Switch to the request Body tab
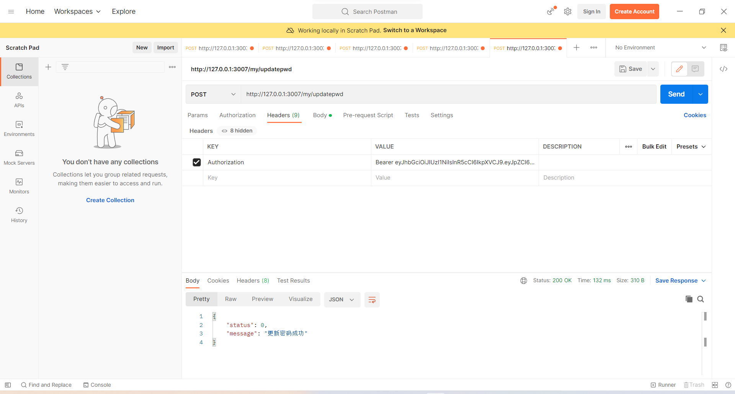 [322, 115]
